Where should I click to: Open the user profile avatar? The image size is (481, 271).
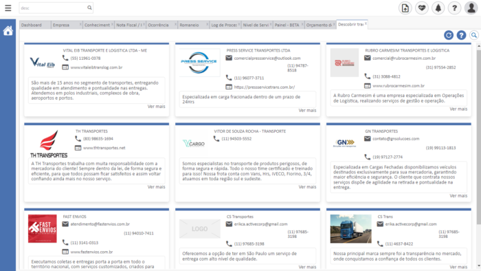[471, 8]
